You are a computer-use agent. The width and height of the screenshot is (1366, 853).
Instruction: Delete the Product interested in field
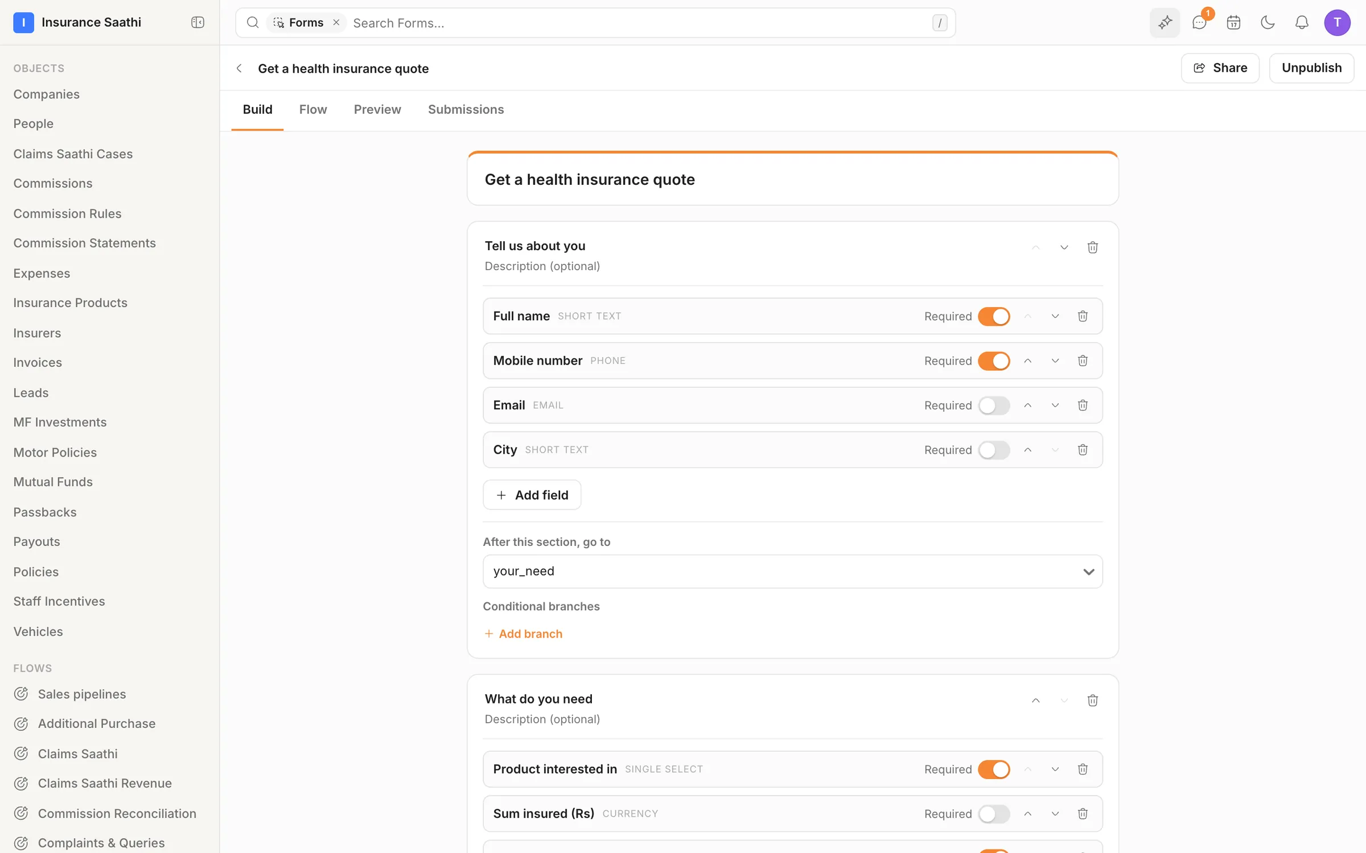tap(1083, 769)
